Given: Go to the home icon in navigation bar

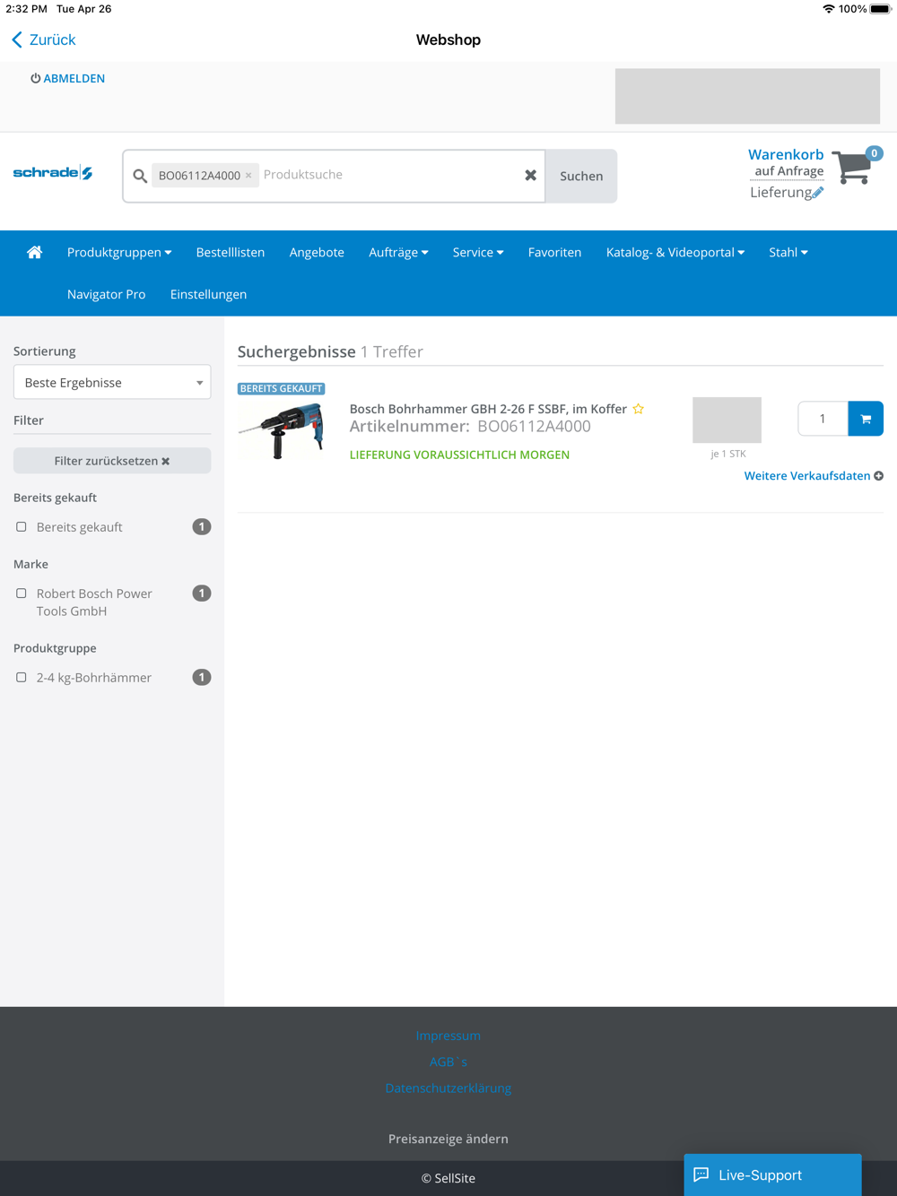Looking at the screenshot, I should [34, 252].
